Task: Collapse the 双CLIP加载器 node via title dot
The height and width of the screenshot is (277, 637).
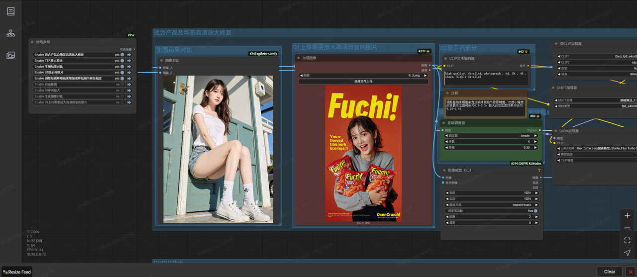Action: [x=556, y=44]
